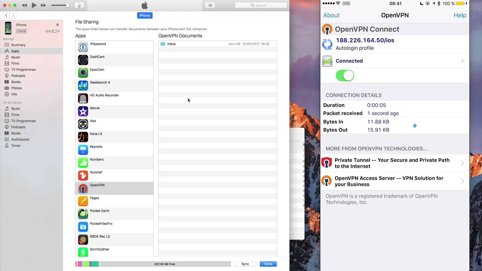
Task: Select the Kana LS app icon
Action: coord(83,137)
